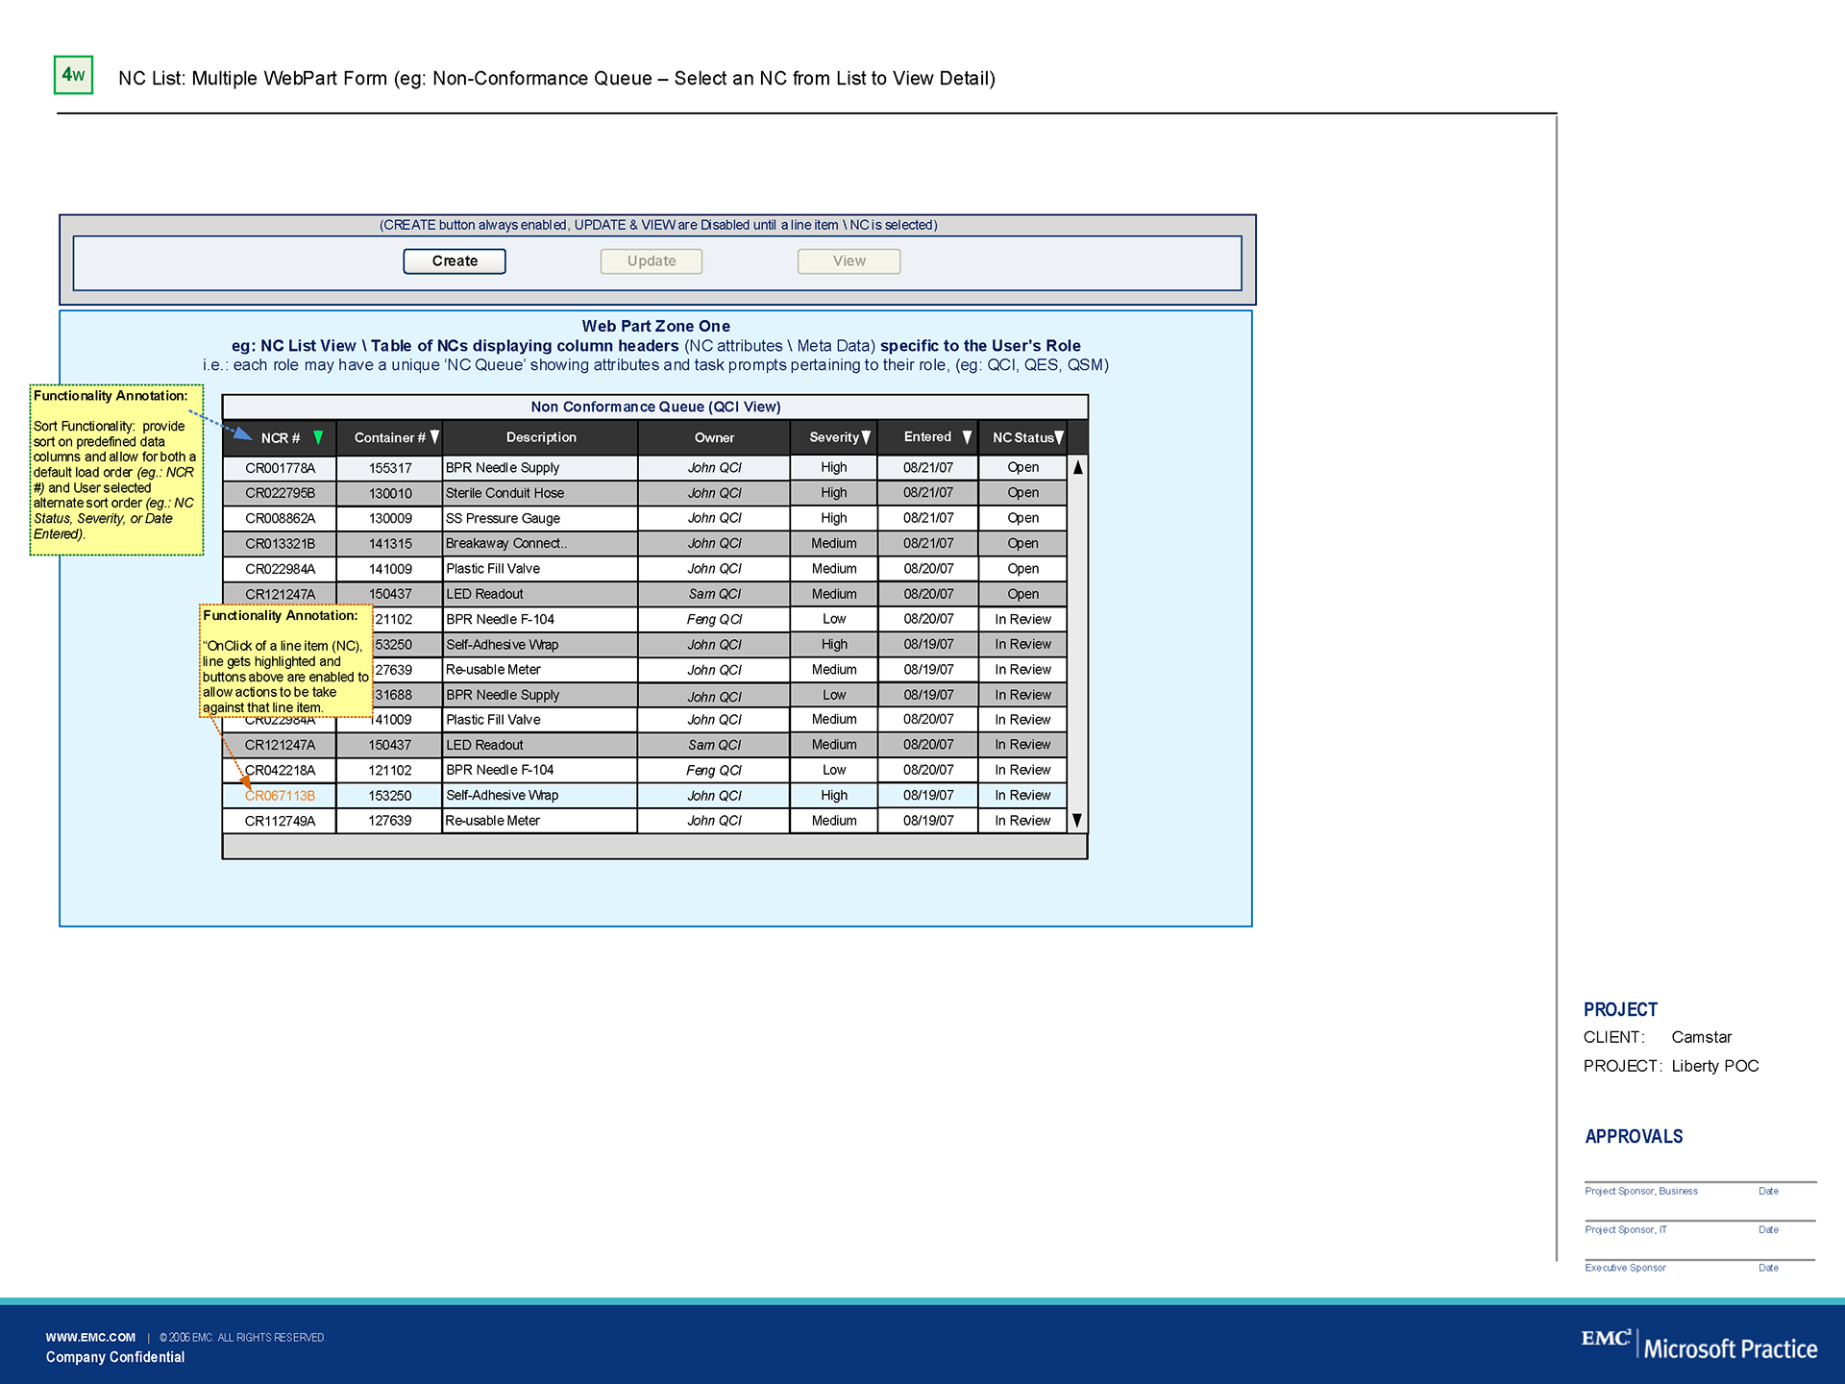Click the NC Status sort arrow
This screenshot has height=1384, width=1845.
point(1059,437)
